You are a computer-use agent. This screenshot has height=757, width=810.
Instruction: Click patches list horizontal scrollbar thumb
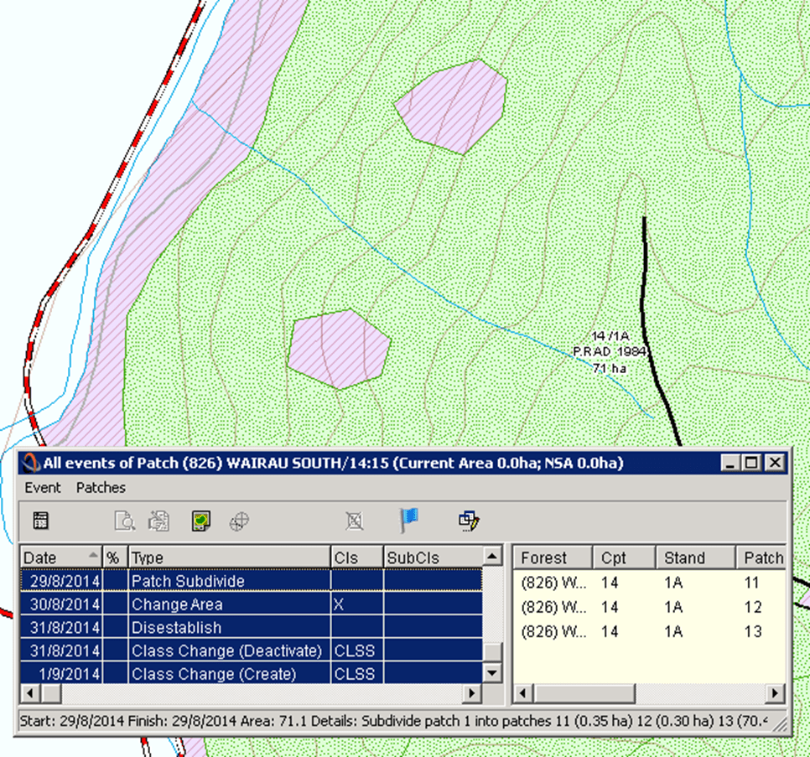tap(584, 693)
